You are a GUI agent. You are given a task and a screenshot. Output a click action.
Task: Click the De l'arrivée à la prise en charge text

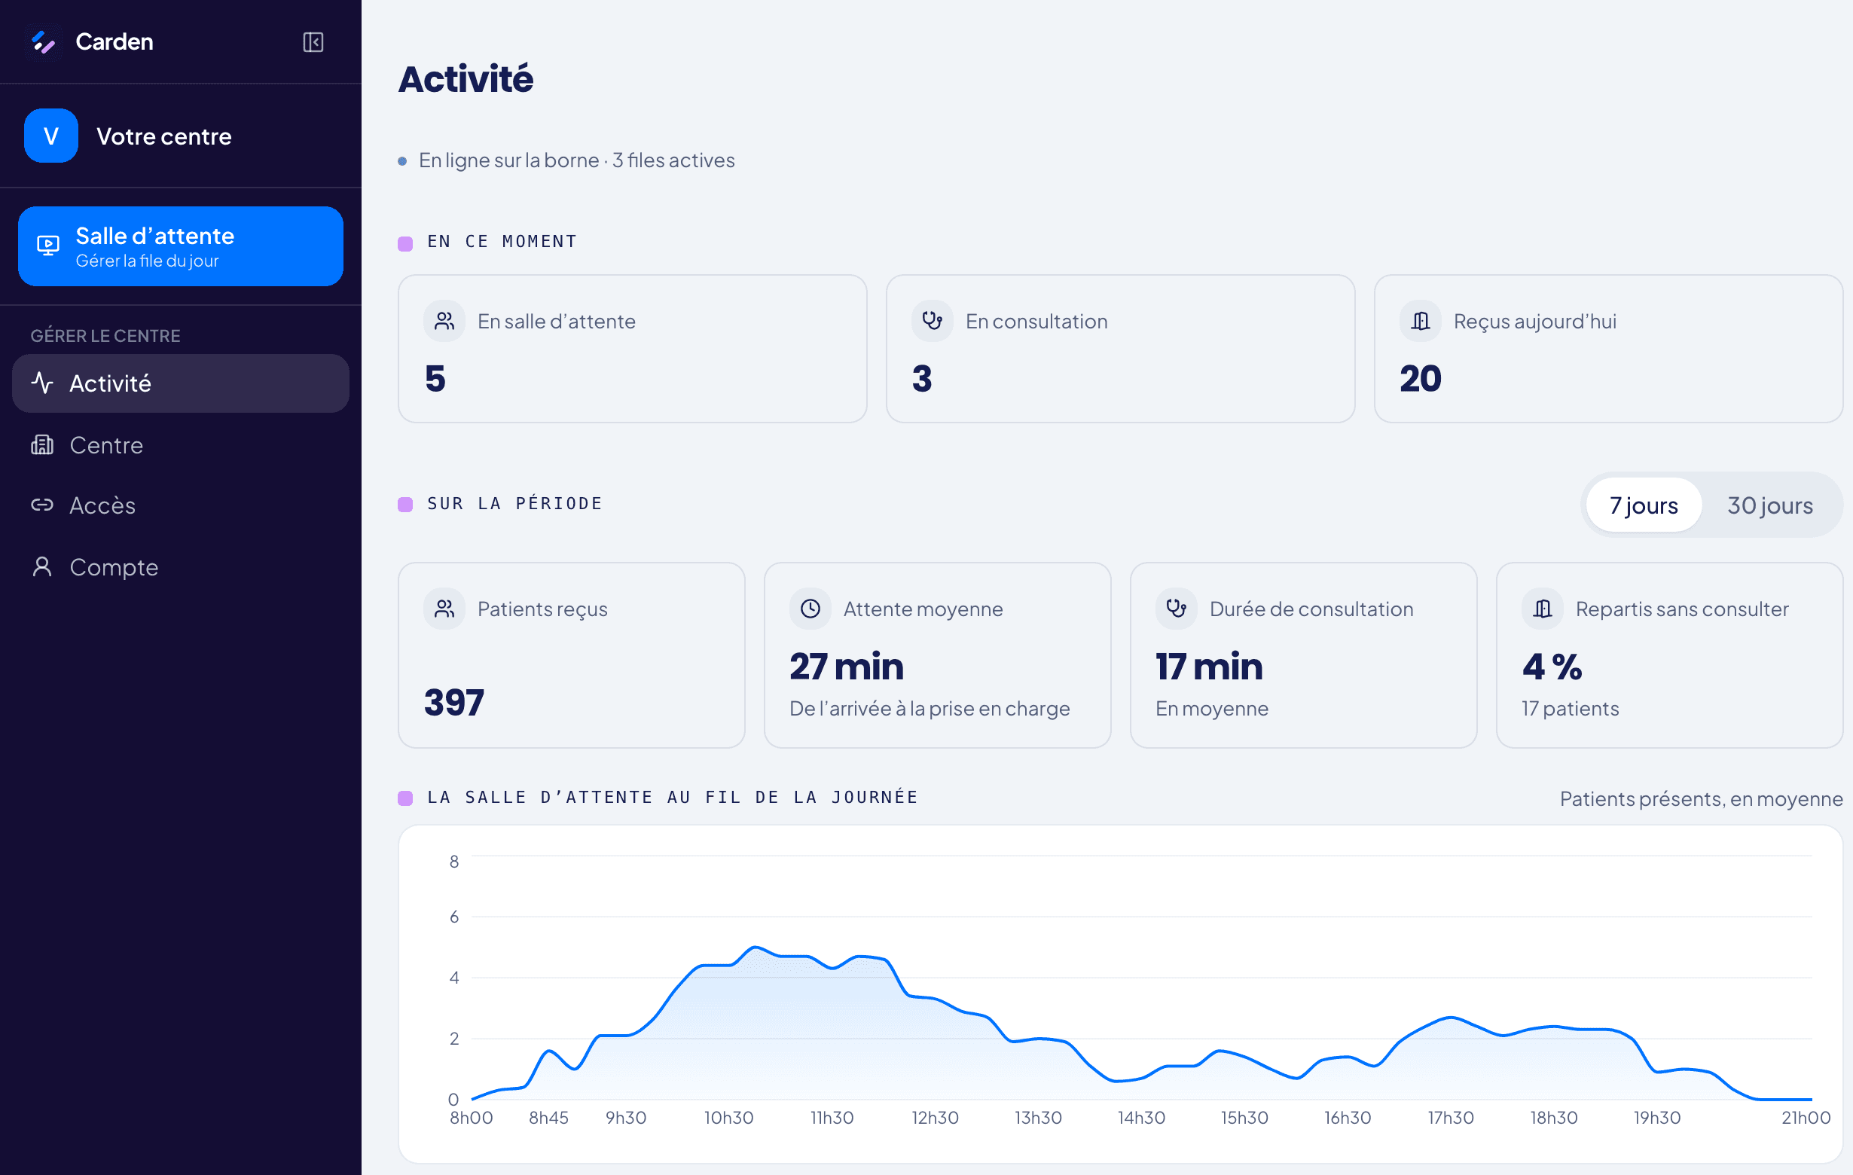coord(930,709)
